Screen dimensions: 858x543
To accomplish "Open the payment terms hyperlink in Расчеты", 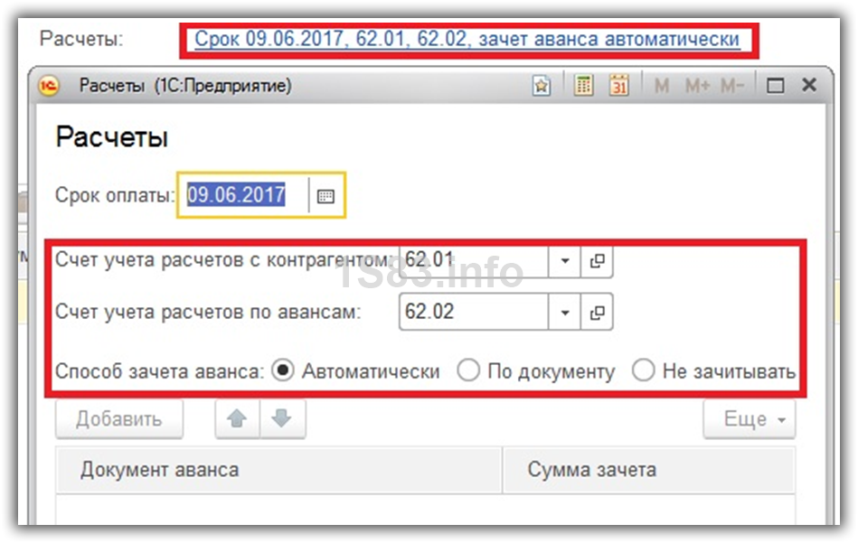I will [x=467, y=40].
